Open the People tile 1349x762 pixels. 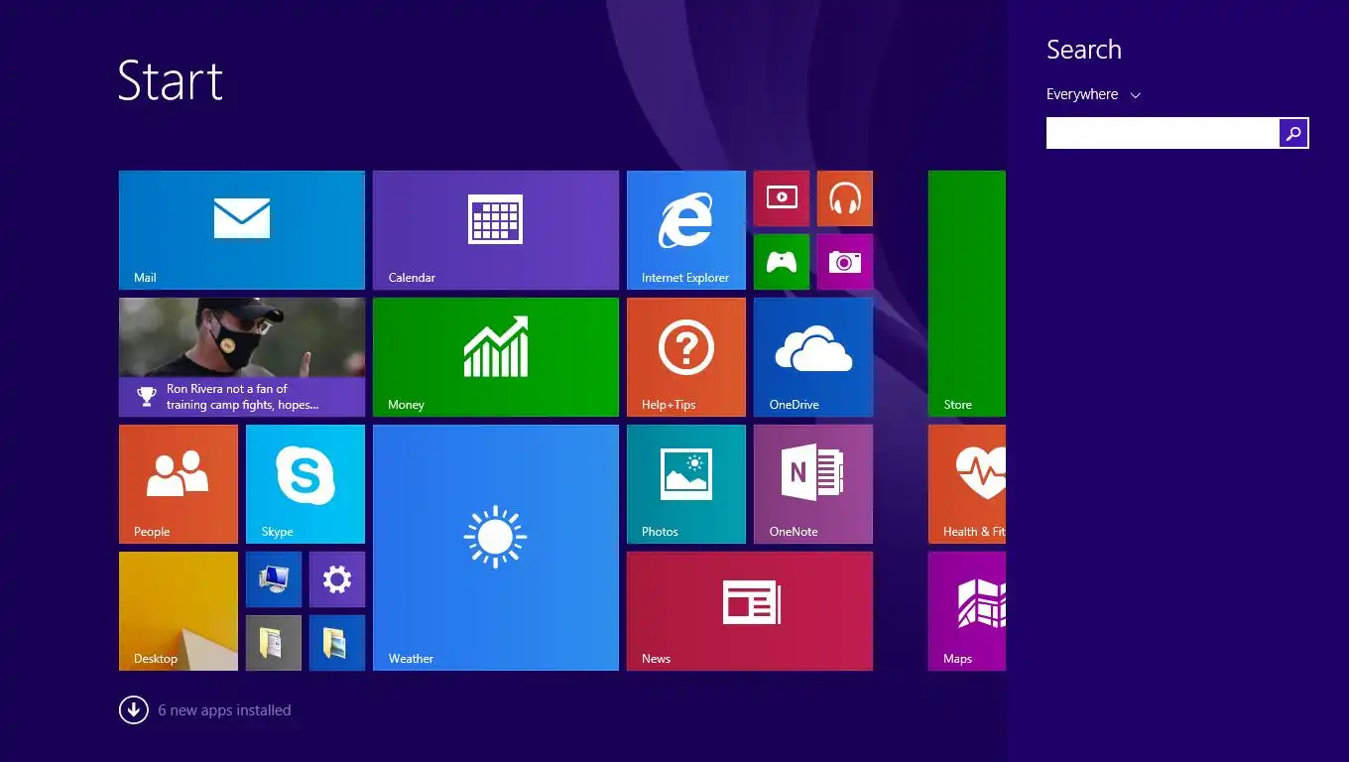(179, 484)
